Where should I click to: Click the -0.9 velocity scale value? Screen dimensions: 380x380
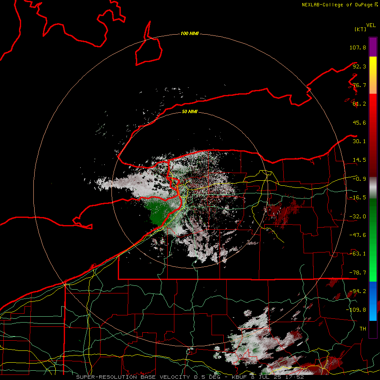[359, 179]
